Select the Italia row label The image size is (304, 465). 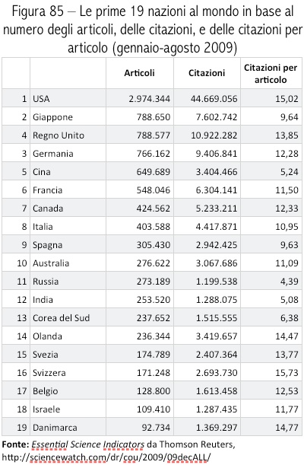tap(43, 227)
